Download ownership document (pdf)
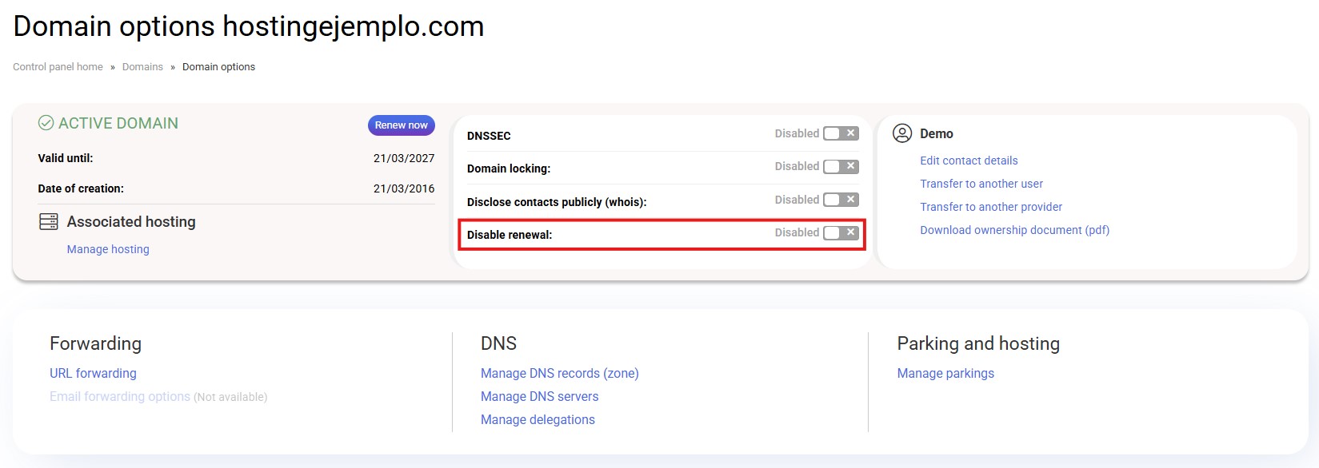Image resolution: width=1319 pixels, height=468 pixels. 1014,230
